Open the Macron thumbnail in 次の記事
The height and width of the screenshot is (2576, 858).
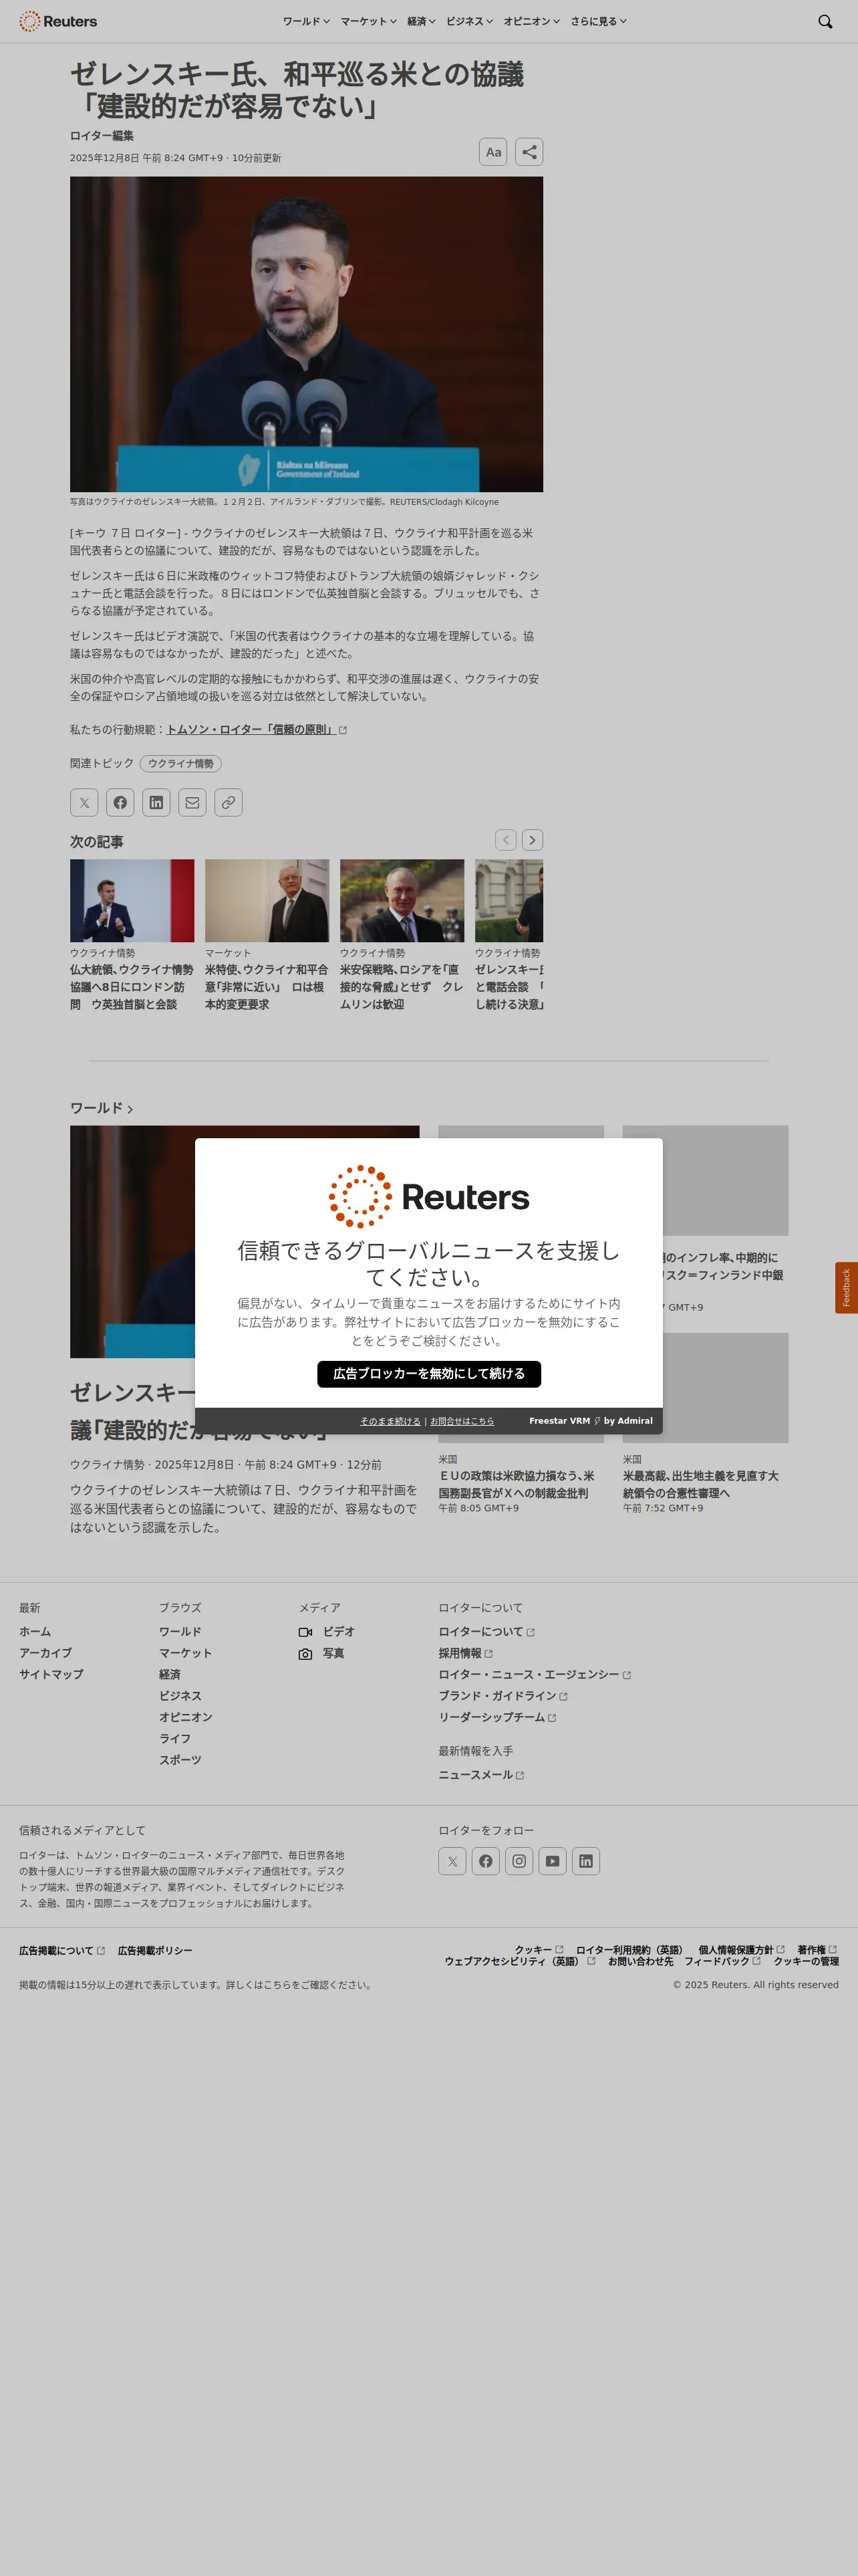pos(132,901)
